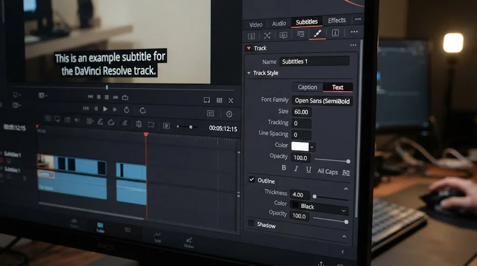
Task: Select the second blue clip on timeline
Action: pos(131,172)
